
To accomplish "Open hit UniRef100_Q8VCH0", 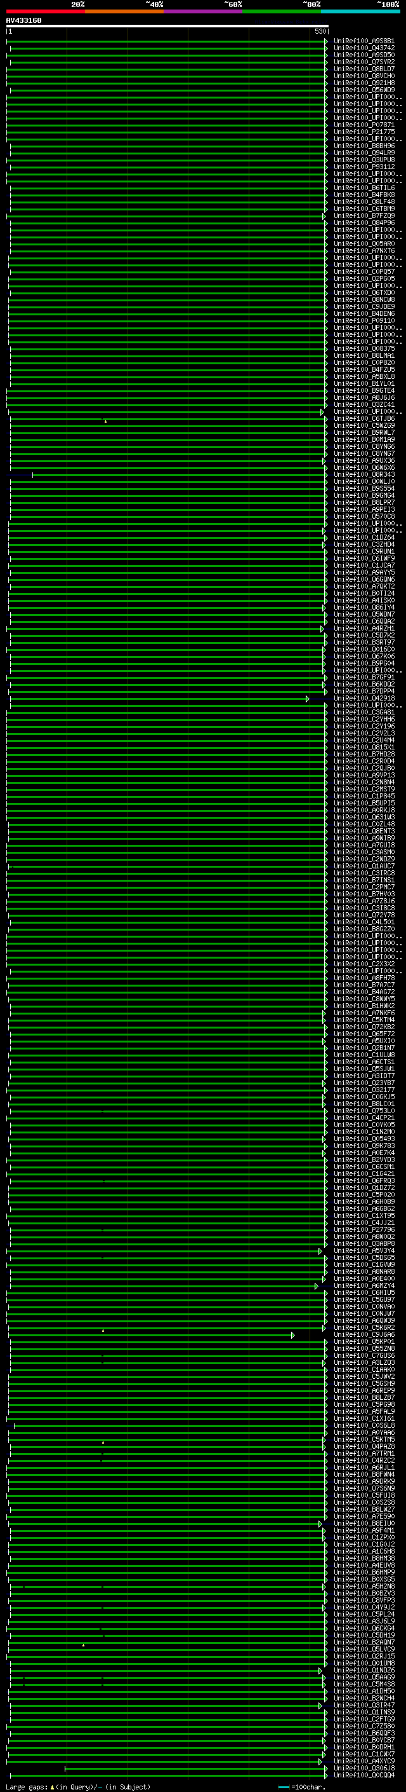I will pos(363,76).
